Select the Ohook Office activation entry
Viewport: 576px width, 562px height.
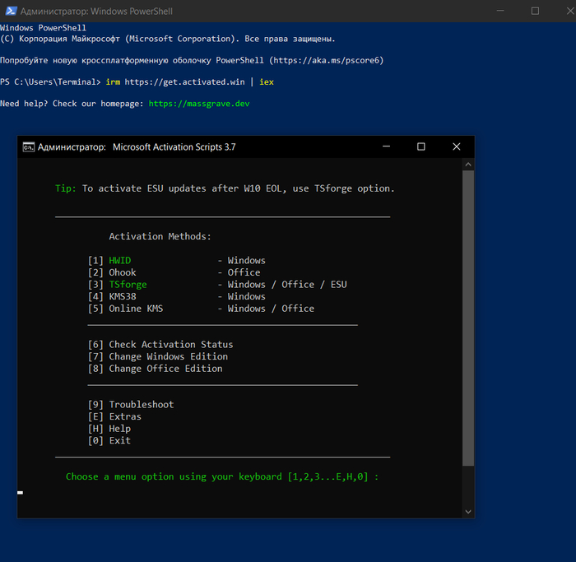point(123,272)
